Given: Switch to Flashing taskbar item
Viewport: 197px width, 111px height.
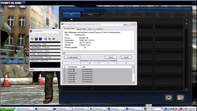Looking at the screenshot, I should (x=133, y=109).
